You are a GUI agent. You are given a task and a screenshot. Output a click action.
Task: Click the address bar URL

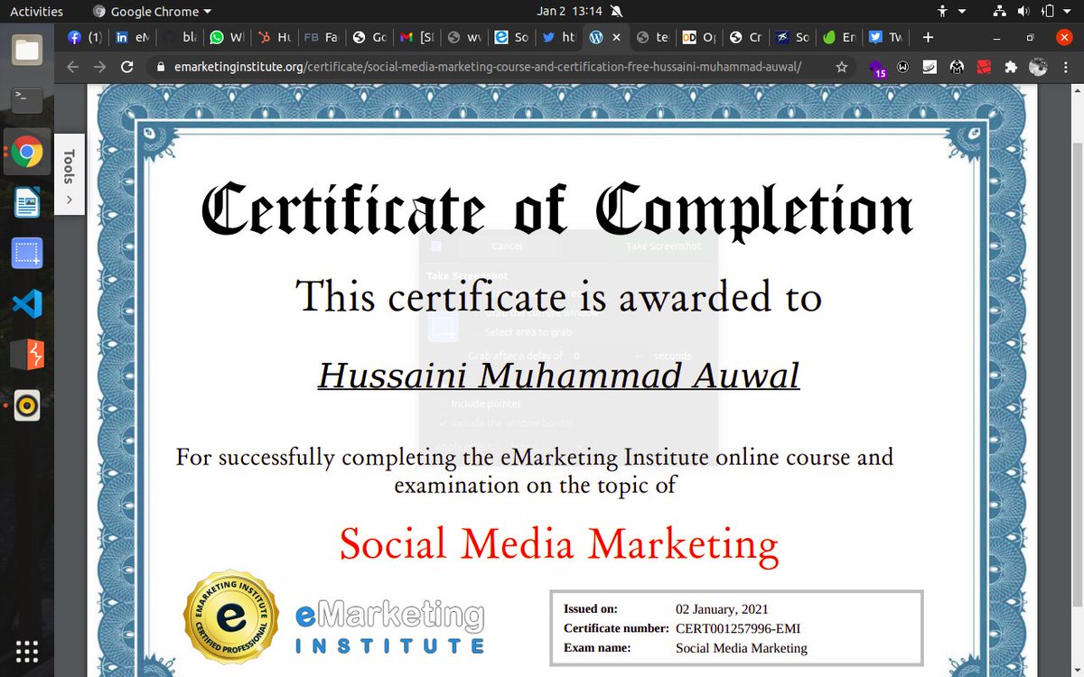click(x=486, y=67)
